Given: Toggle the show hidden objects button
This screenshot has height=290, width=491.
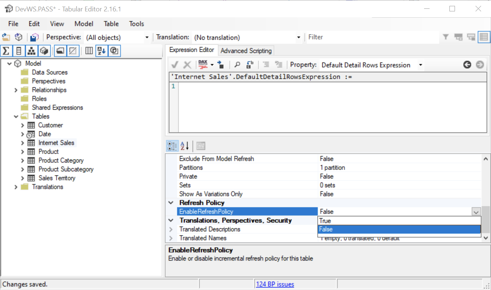Looking at the screenshot, I should [x=73, y=51].
